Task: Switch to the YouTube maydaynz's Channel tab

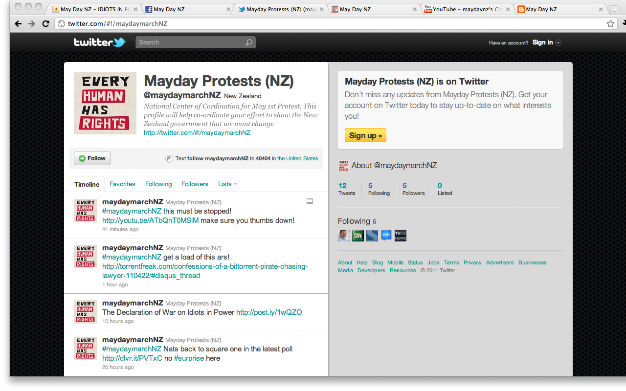Action: click(x=468, y=9)
